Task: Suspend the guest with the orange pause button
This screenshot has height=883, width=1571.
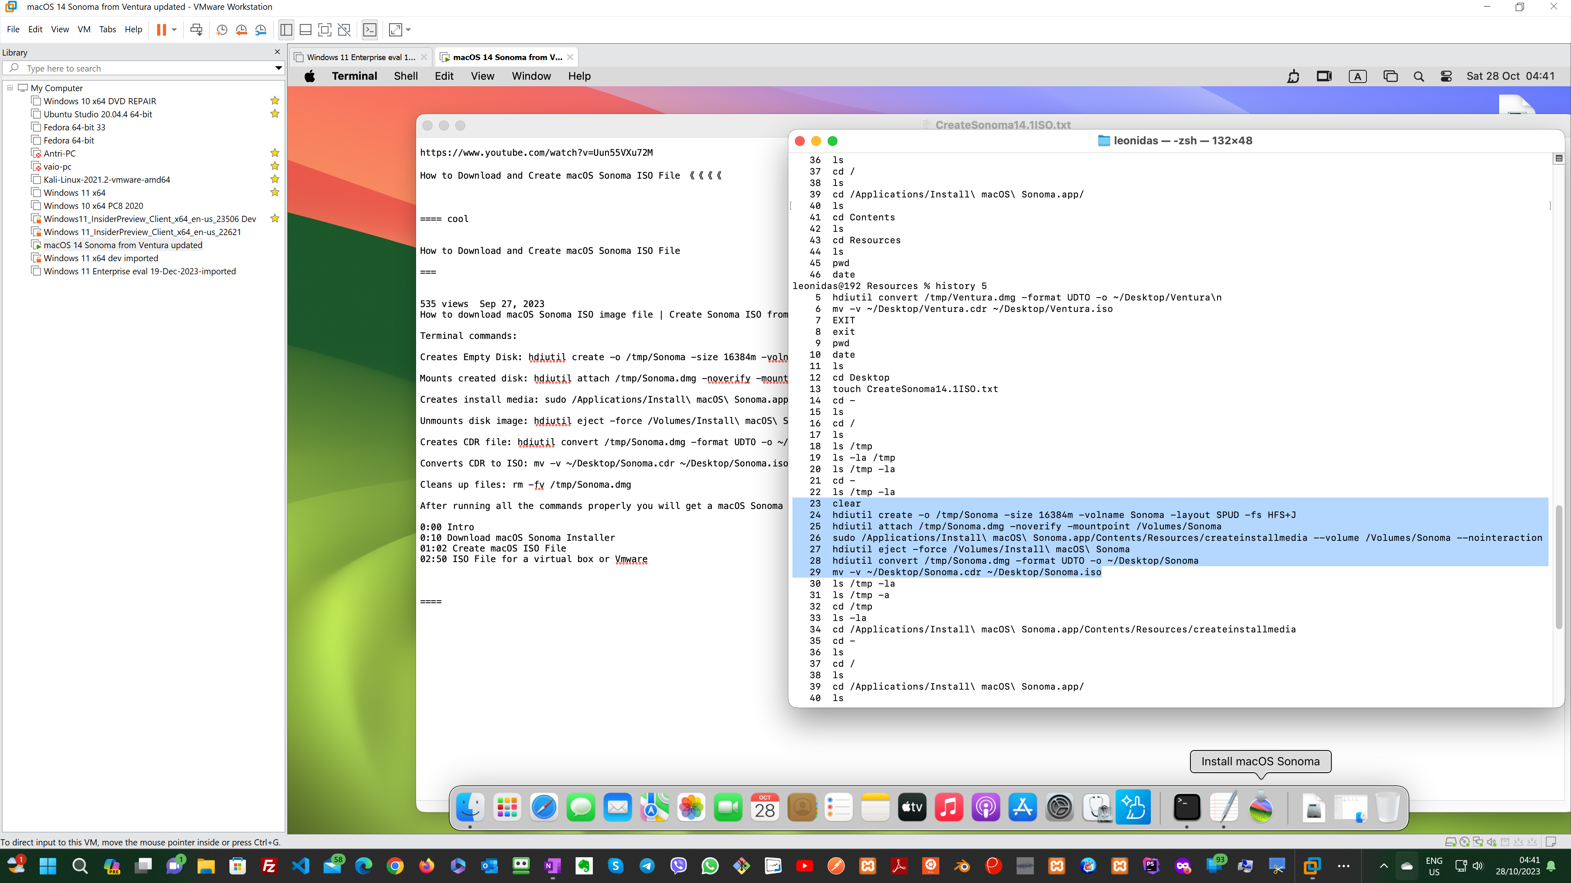Action: (161, 29)
